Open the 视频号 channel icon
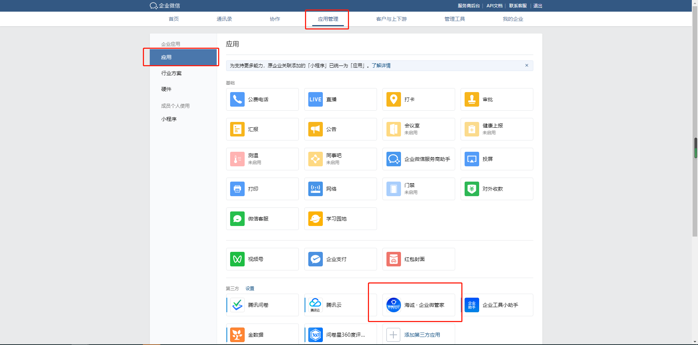Screen dimensions: 698x345 237,259
